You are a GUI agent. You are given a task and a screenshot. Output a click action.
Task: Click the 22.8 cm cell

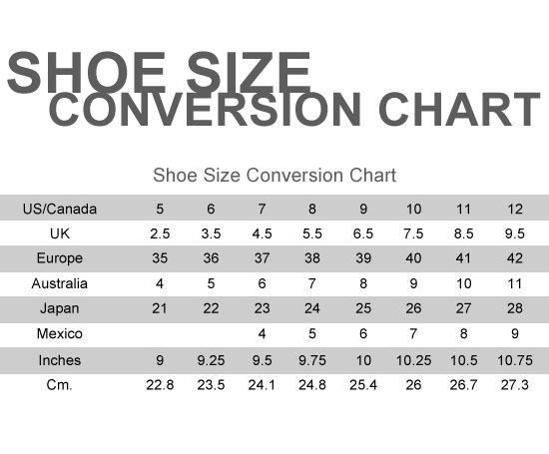160,385
